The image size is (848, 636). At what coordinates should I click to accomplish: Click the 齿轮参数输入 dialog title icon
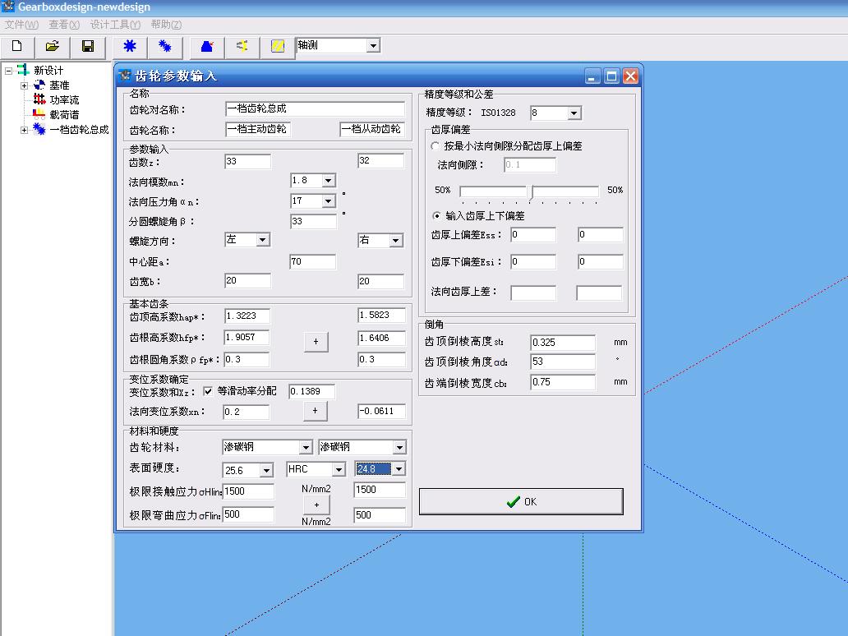coord(125,76)
